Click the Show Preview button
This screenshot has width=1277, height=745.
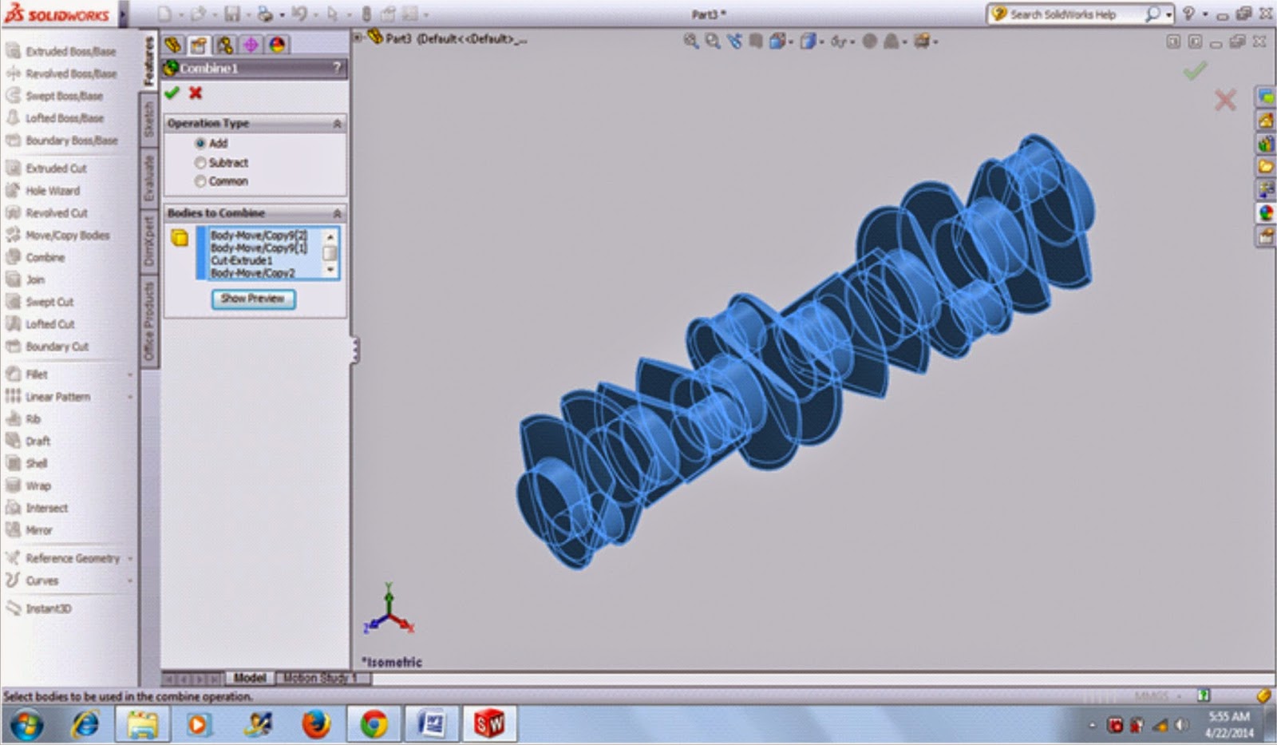coord(253,299)
